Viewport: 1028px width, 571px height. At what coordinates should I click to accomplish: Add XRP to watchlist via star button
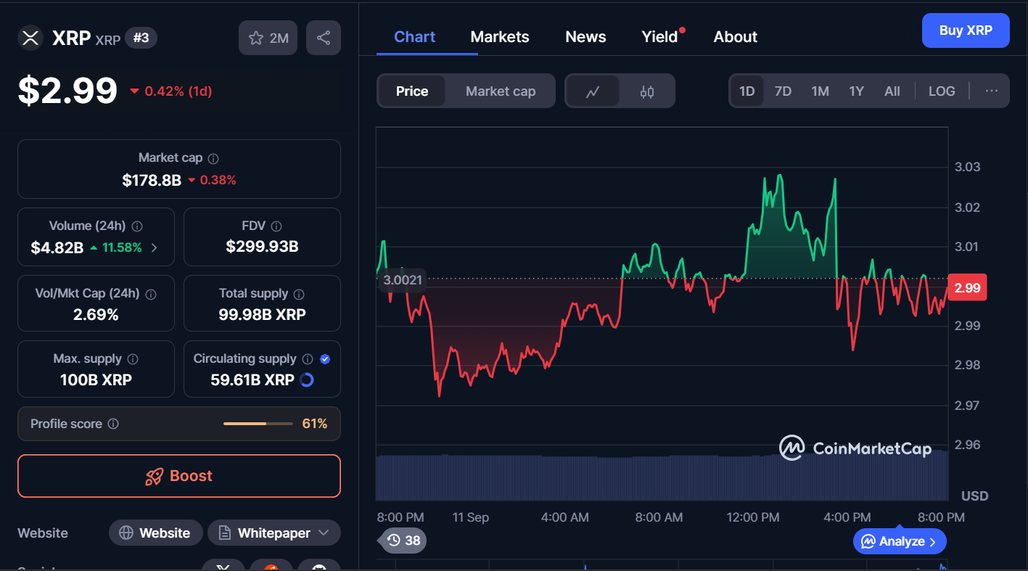tap(268, 38)
